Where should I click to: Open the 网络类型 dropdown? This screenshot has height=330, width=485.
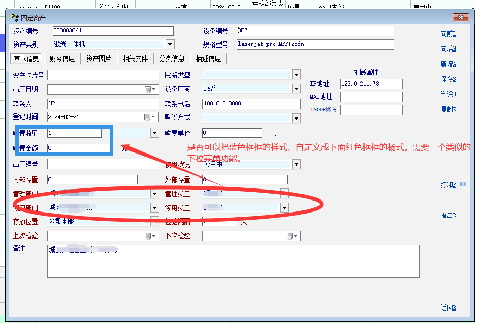[x=296, y=75]
